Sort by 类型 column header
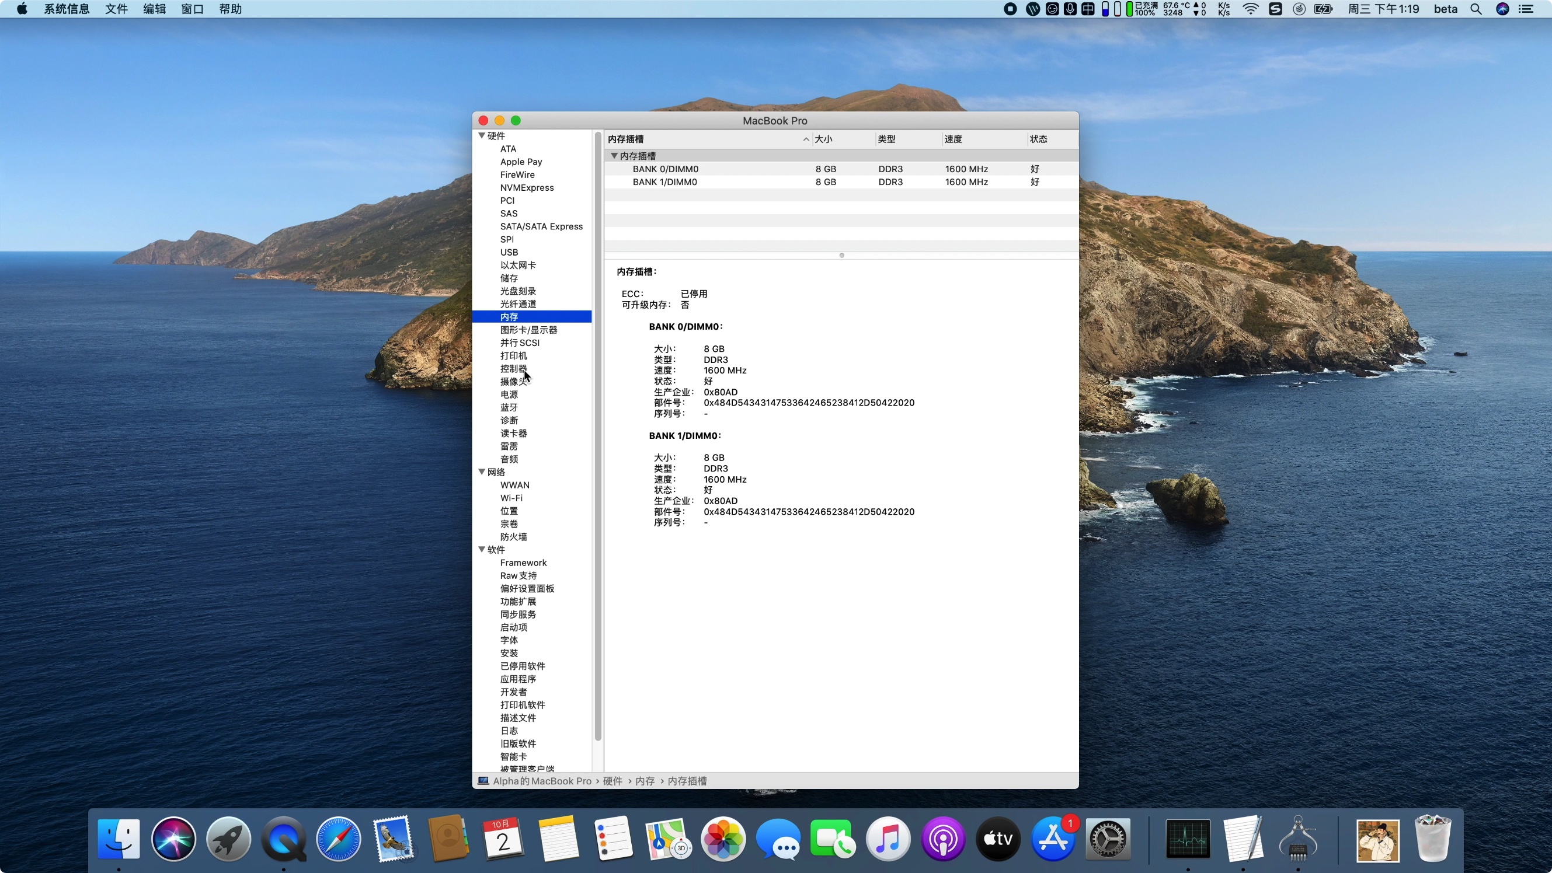1552x873 pixels. tap(908, 139)
